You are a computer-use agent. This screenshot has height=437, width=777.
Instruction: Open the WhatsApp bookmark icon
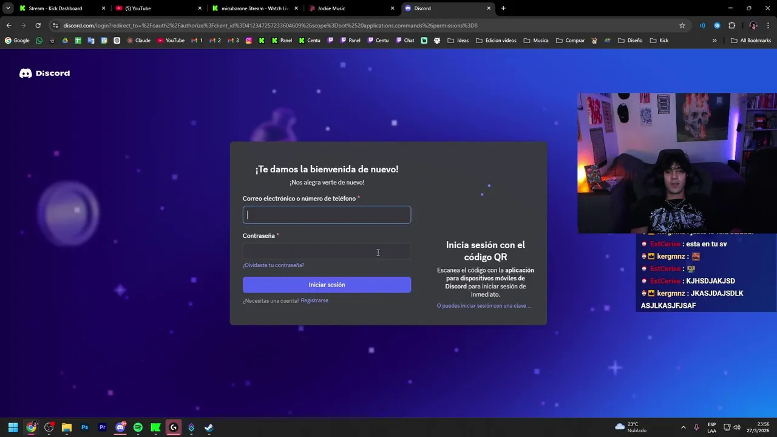[x=39, y=41]
